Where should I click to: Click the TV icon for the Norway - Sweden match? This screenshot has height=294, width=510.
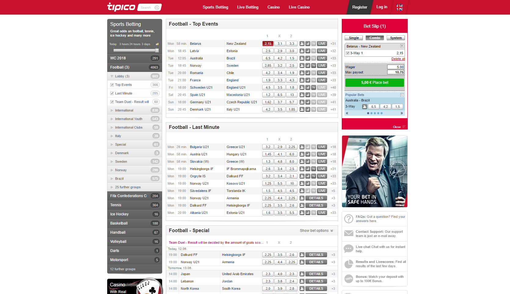313,66
